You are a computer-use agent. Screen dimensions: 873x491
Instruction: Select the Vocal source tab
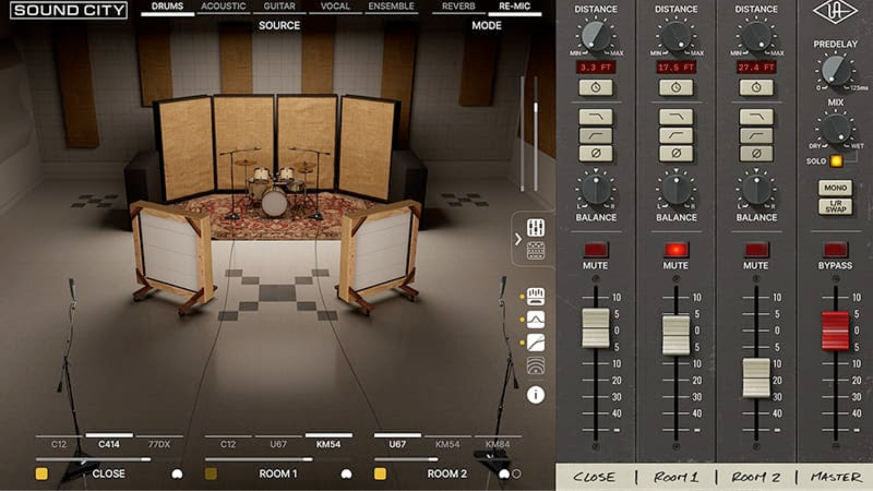[x=335, y=7]
